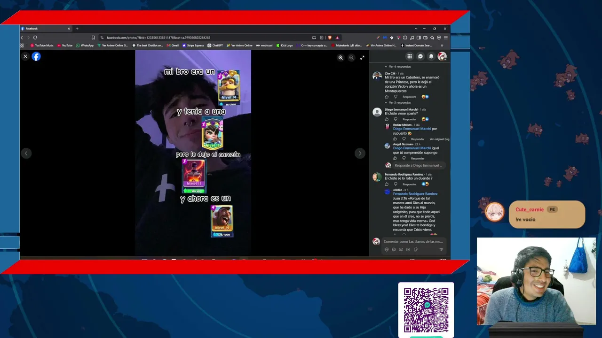Dislike Fernando Rodriguez Ramirez's comment
The height and width of the screenshot is (338, 602).
coord(396,184)
